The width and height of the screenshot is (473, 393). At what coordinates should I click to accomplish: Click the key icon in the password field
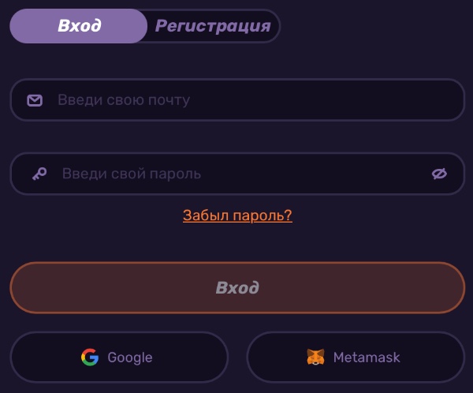pos(39,174)
